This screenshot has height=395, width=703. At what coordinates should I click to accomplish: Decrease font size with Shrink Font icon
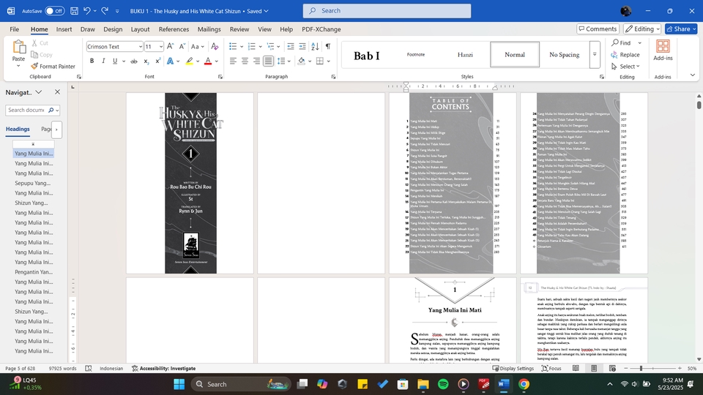click(182, 46)
